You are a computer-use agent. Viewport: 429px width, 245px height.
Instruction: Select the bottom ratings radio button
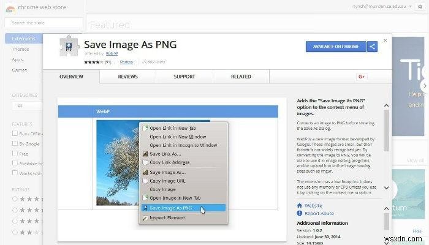coord(15,232)
